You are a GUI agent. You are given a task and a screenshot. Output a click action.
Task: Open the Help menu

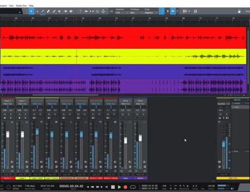tap(31, 6)
